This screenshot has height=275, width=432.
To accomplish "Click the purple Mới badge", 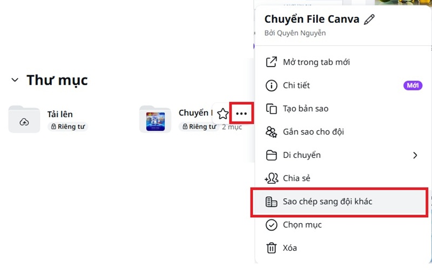I will (413, 85).
